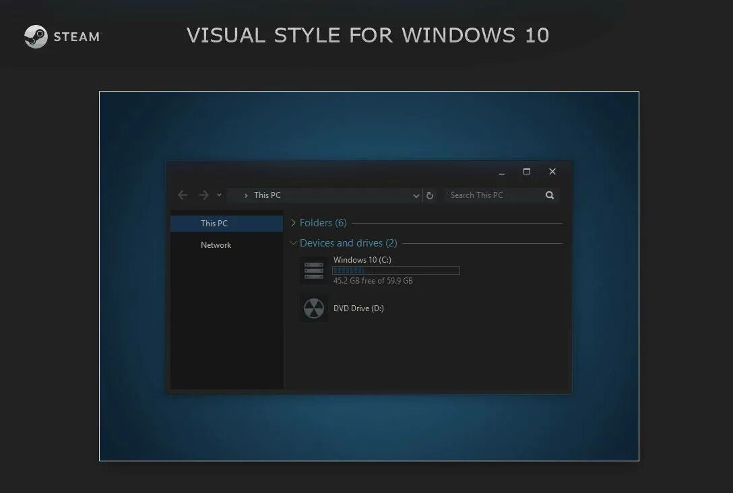Image resolution: width=733 pixels, height=493 pixels.
Task: Click the Devices and drives (2) heading
Action: click(x=348, y=243)
